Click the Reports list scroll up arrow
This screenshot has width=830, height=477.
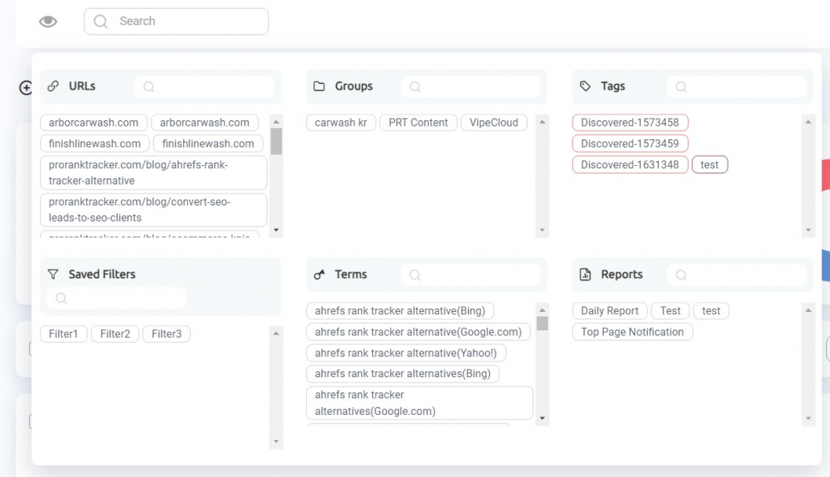808,309
